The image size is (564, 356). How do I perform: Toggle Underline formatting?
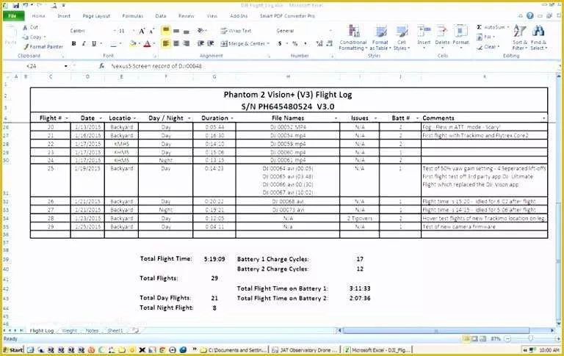click(x=94, y=44)
